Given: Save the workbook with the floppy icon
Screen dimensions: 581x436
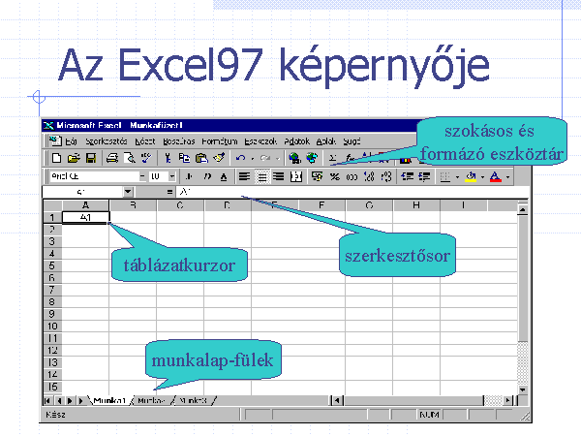Looking at the screenshot, I should point(90,158).
